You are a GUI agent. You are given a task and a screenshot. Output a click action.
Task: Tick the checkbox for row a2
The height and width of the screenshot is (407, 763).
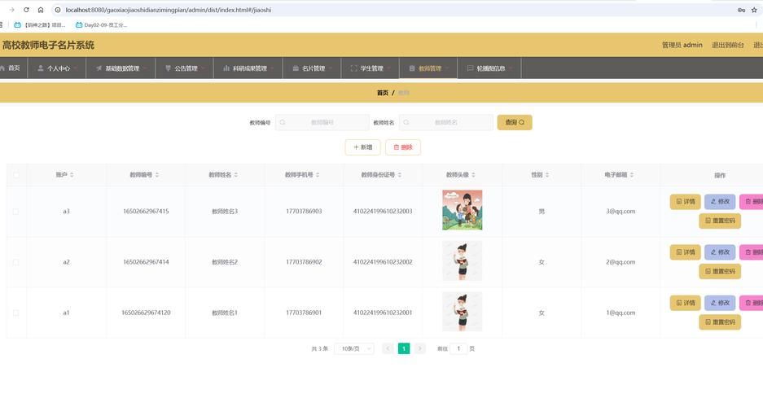[x=16, y=261]
